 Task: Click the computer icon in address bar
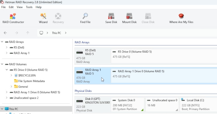(x=41, y=33)
